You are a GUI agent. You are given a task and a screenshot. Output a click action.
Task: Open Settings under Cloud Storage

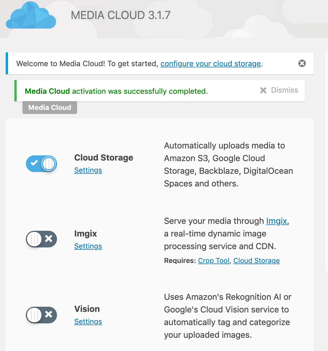click(88, 170)
